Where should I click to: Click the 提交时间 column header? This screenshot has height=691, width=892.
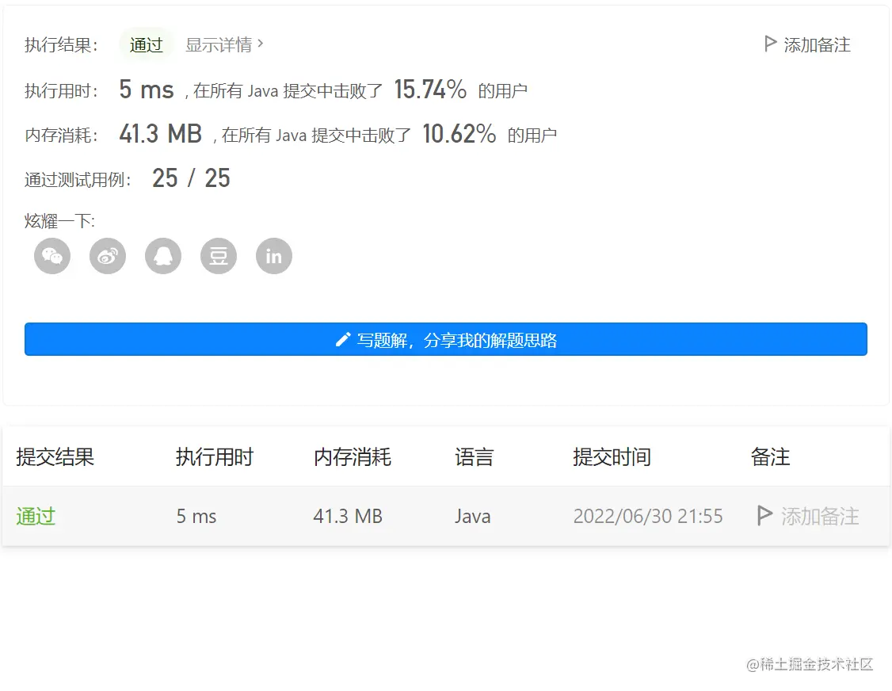[x=612, y=457]
